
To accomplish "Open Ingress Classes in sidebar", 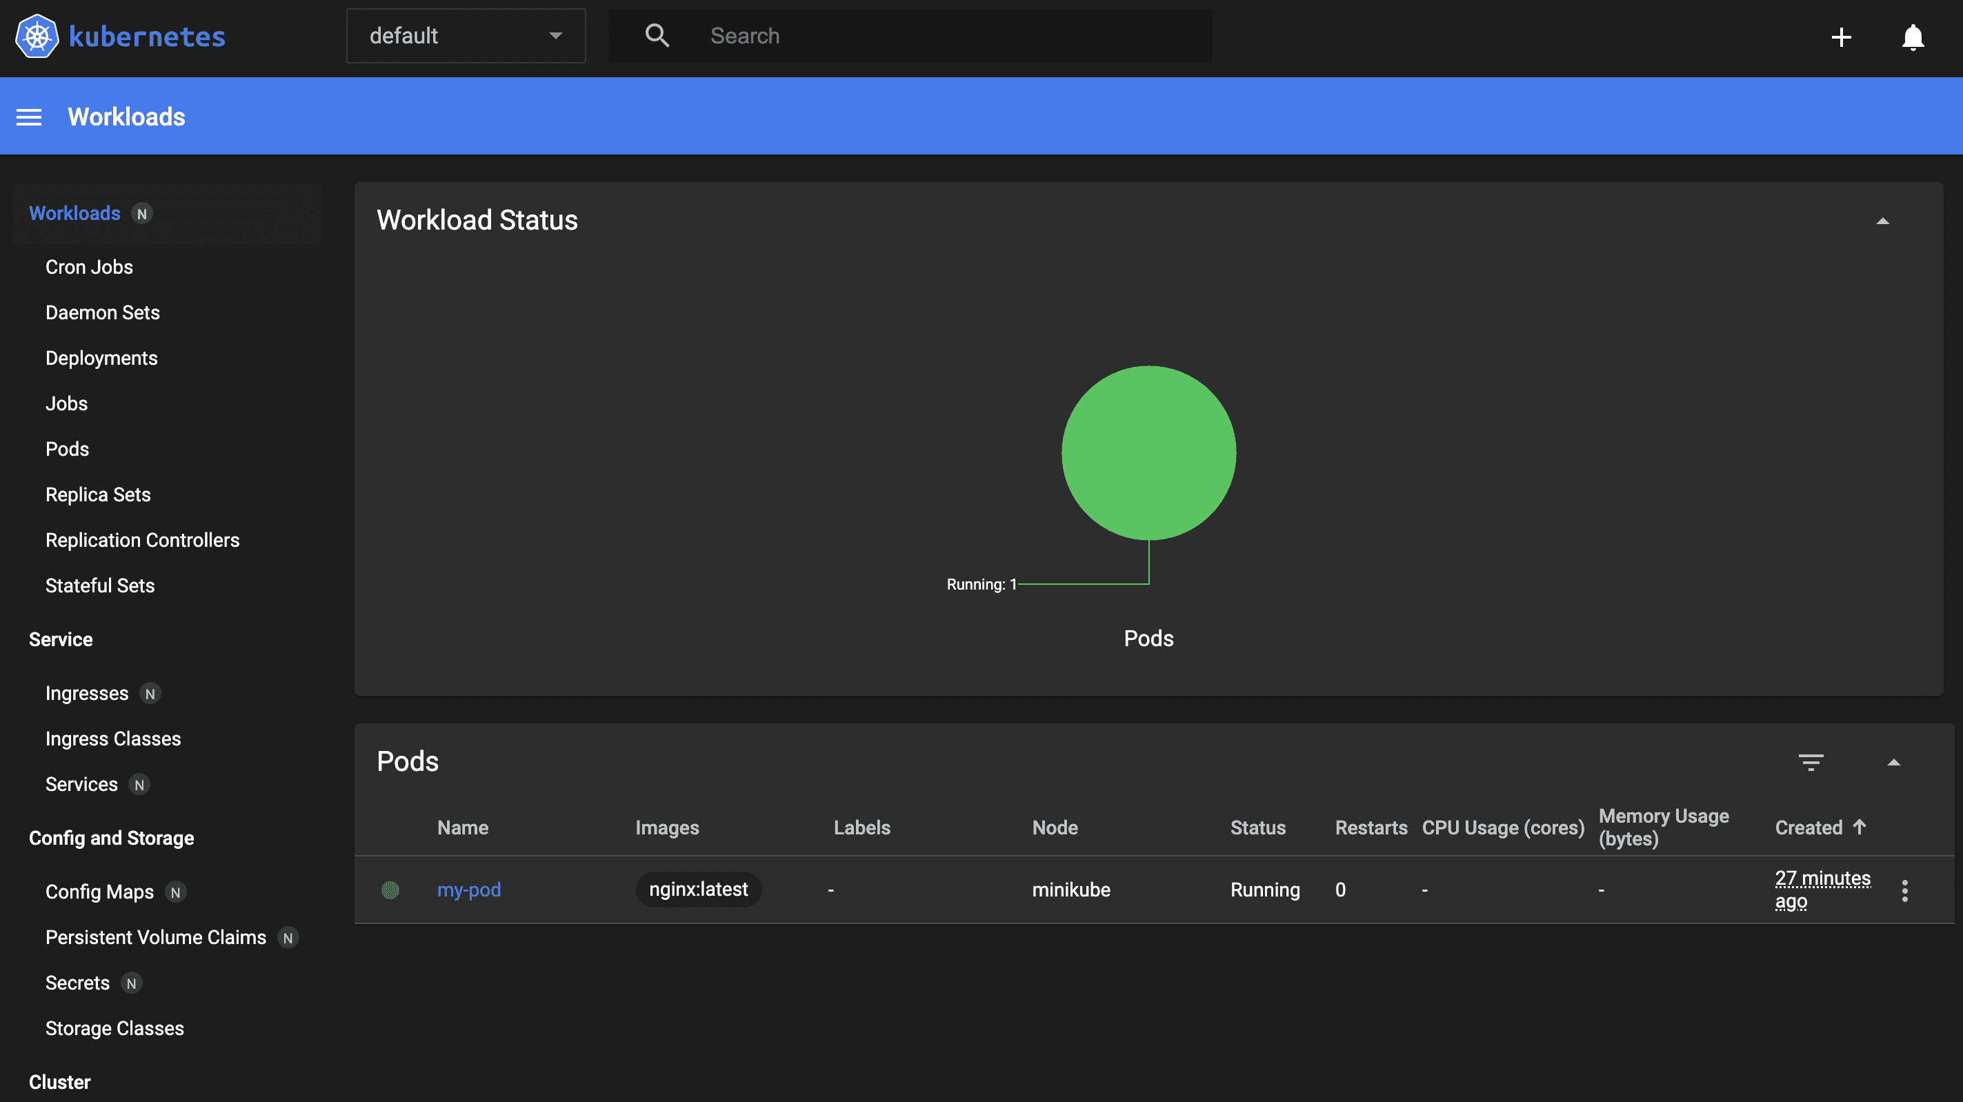I will [113, 739].
